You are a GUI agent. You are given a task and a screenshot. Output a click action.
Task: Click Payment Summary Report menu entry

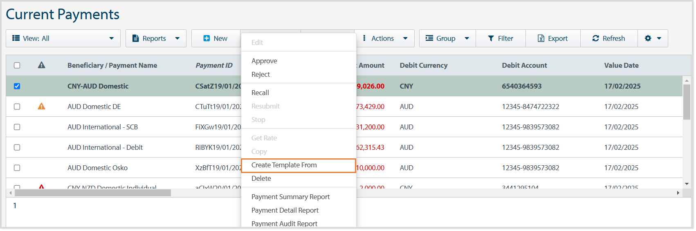(290, 197)
